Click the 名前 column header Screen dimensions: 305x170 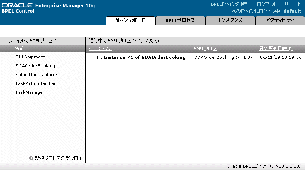(x=19, y=48)
